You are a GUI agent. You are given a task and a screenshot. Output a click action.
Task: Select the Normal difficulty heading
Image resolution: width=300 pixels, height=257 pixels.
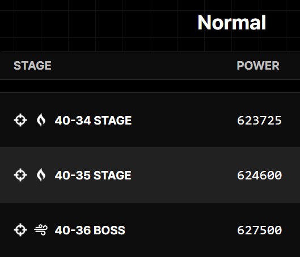click(232, 23)
